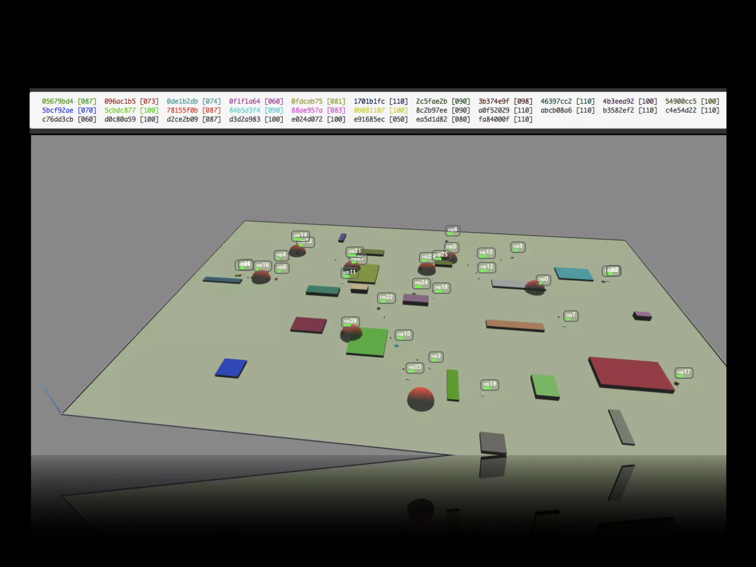756x567 pixels.
Task: Click the cyan block near far right
Action: tap(573, 274)
